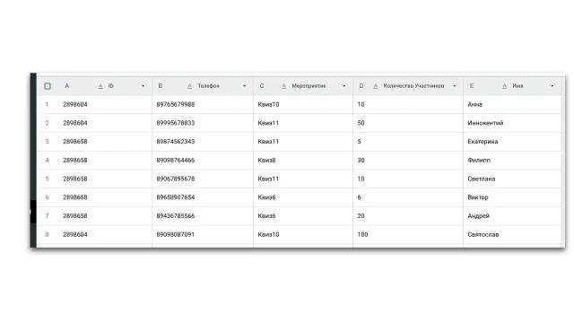The image size is (574, 323).
Task: Select row number 4
Action: [x=47, y=161]
